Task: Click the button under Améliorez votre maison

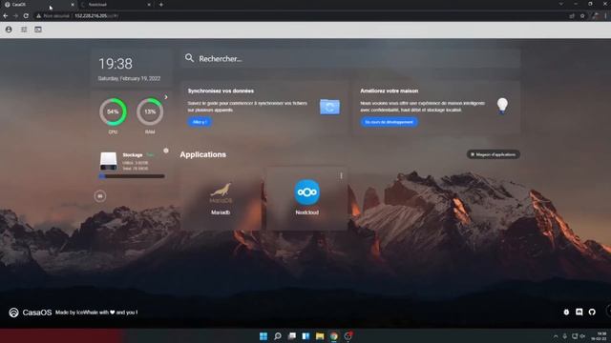Action: pos(389,122)
